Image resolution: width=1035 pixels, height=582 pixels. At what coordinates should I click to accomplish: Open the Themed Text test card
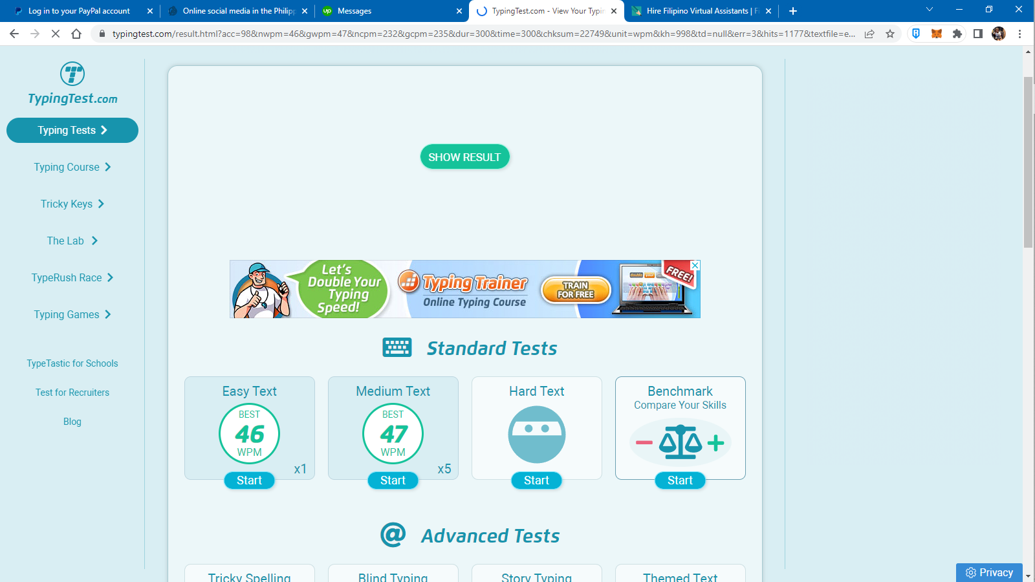pyautogui.click(x=681, y=574)
